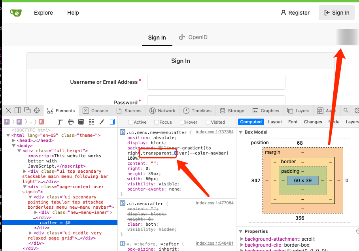Open the Network tab
The width and height of the screenshot is (359, 251).
[x=162, y=111]
